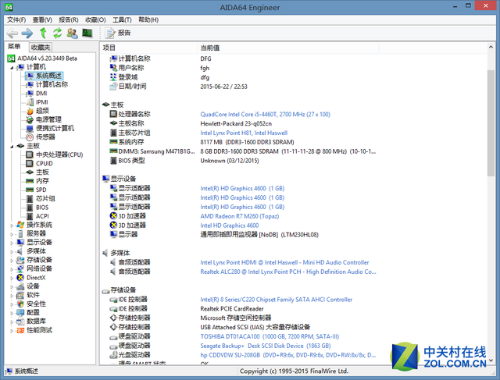
Task: Click the 中央处理器(CPU) chip icon
Action: pos(30,154)
